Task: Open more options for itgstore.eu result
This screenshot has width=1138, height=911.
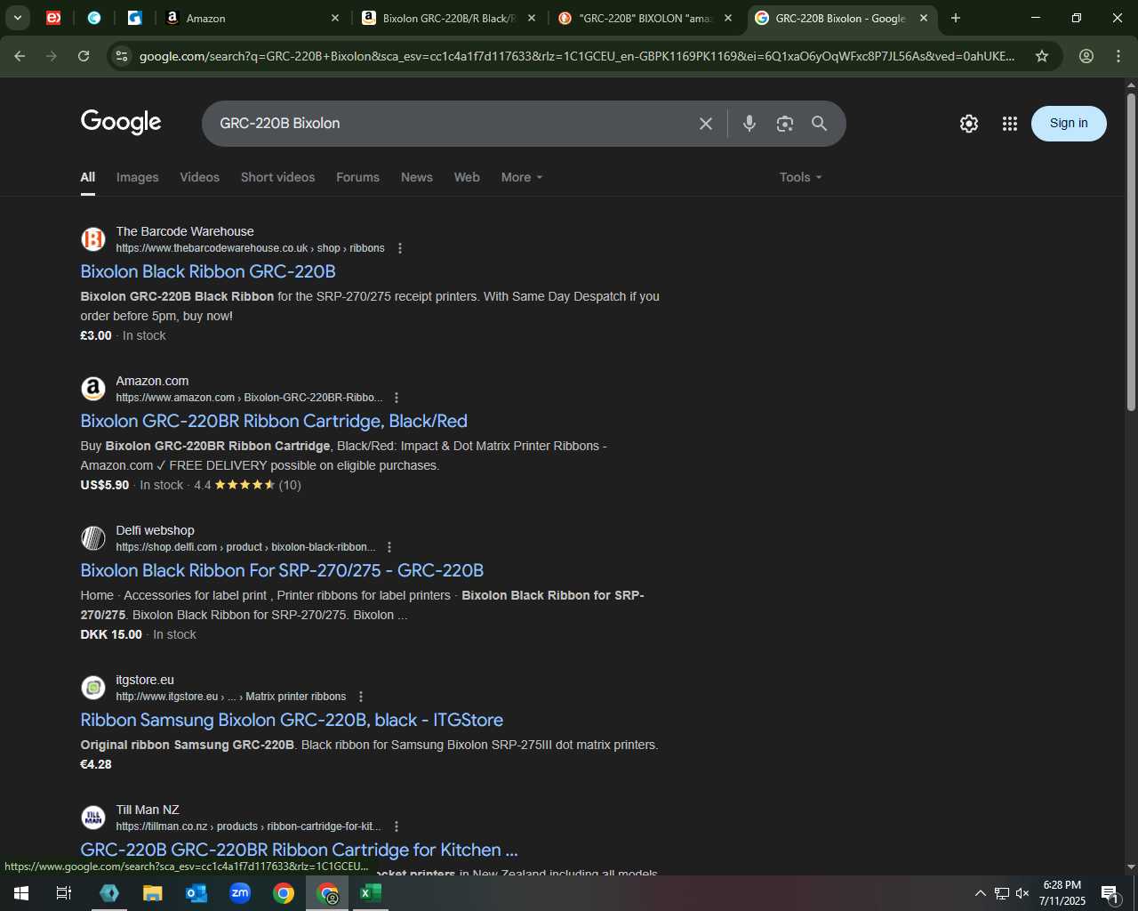Action: [360, 697]
